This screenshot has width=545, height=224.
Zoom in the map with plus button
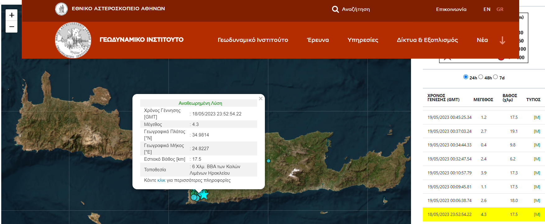[x=12, y=15]
